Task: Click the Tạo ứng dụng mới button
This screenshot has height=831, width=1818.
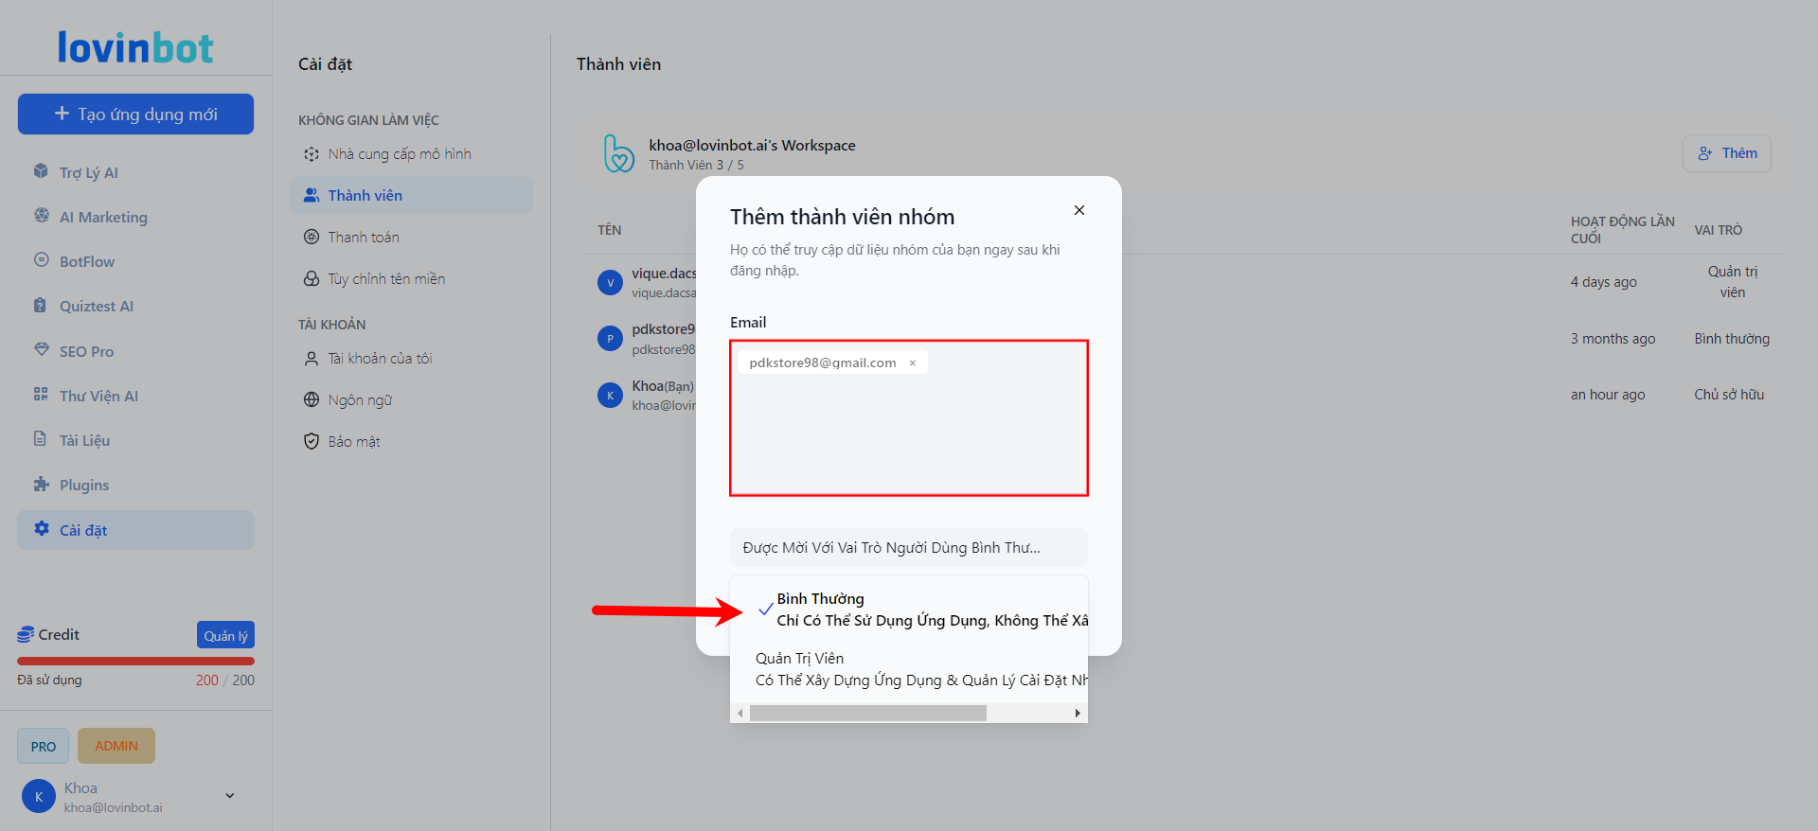Action: [135, 114]
